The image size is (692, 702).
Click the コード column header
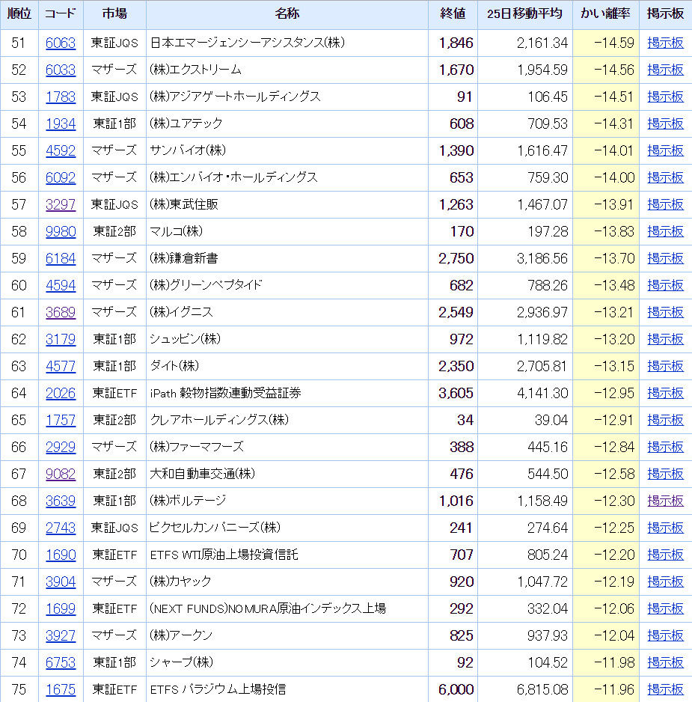(61, 14)
